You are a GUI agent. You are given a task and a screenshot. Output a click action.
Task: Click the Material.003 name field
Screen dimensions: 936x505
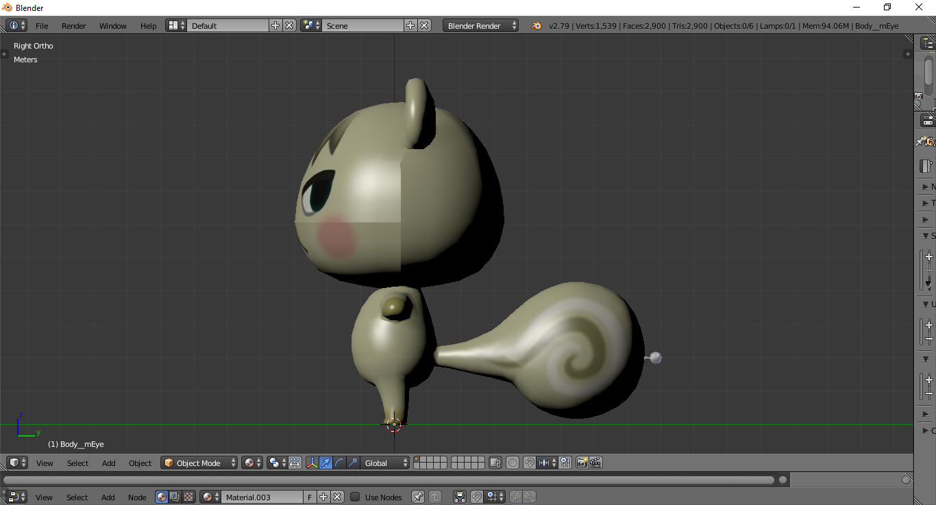click(262, 497)
